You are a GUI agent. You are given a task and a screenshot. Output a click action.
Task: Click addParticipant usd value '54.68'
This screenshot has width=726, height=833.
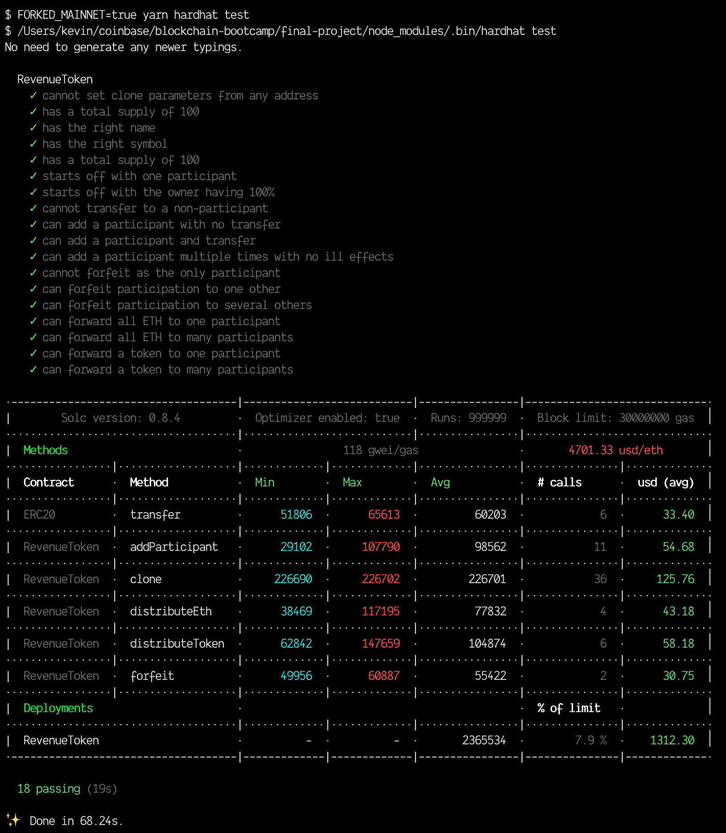click(x=679, y=547)
